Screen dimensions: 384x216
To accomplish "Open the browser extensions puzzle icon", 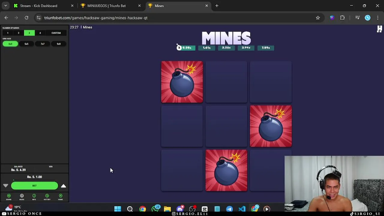I will tap(342, 18).
